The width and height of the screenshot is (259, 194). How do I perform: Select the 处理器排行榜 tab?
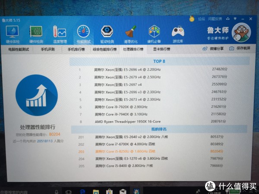(133, 49)
